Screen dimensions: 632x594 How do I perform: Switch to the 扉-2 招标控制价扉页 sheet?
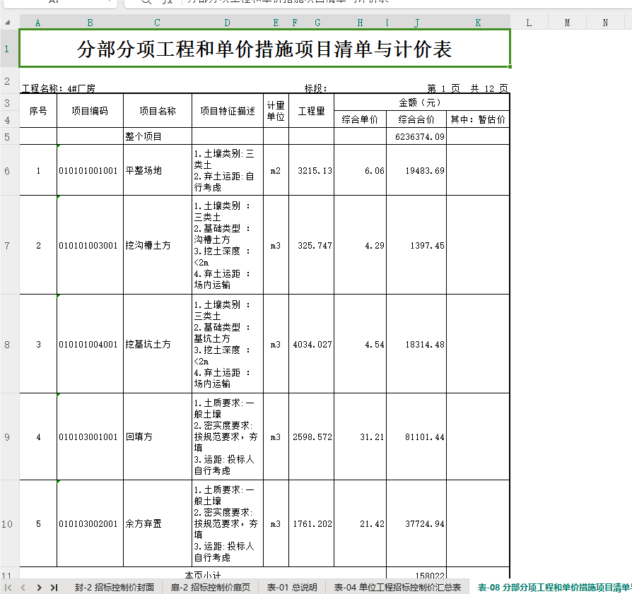point(211,588)
